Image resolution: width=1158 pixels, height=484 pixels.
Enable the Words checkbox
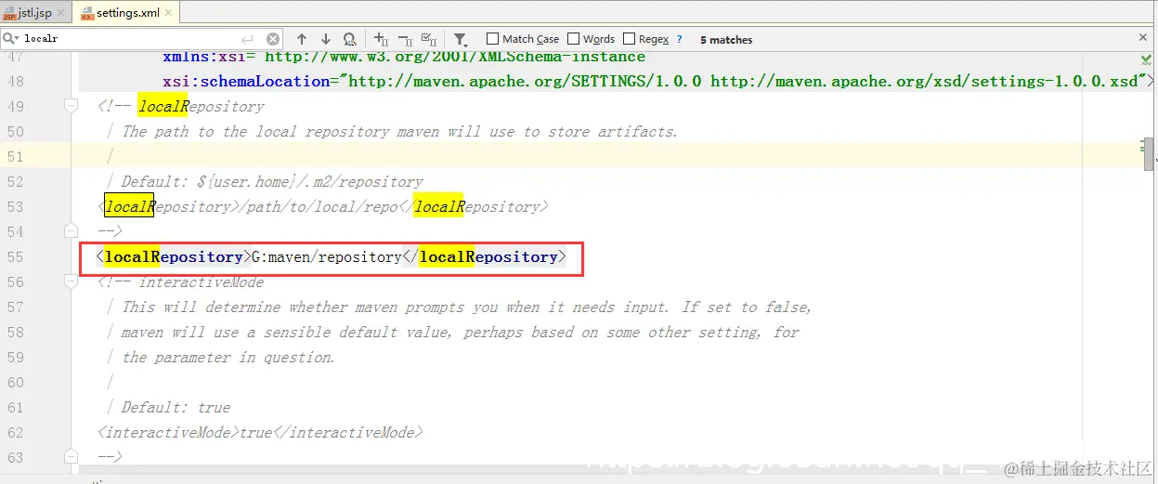click(x=573, y=39)
